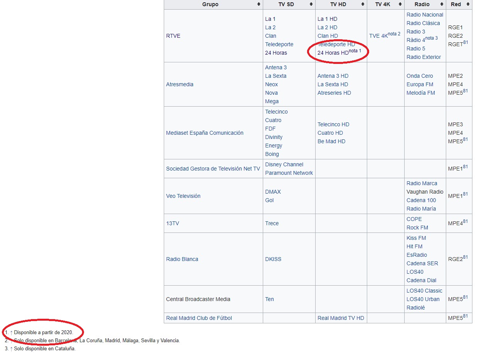The image size is (494, 353).
Task: Open the Atreseries HD link
Action: 334,93
